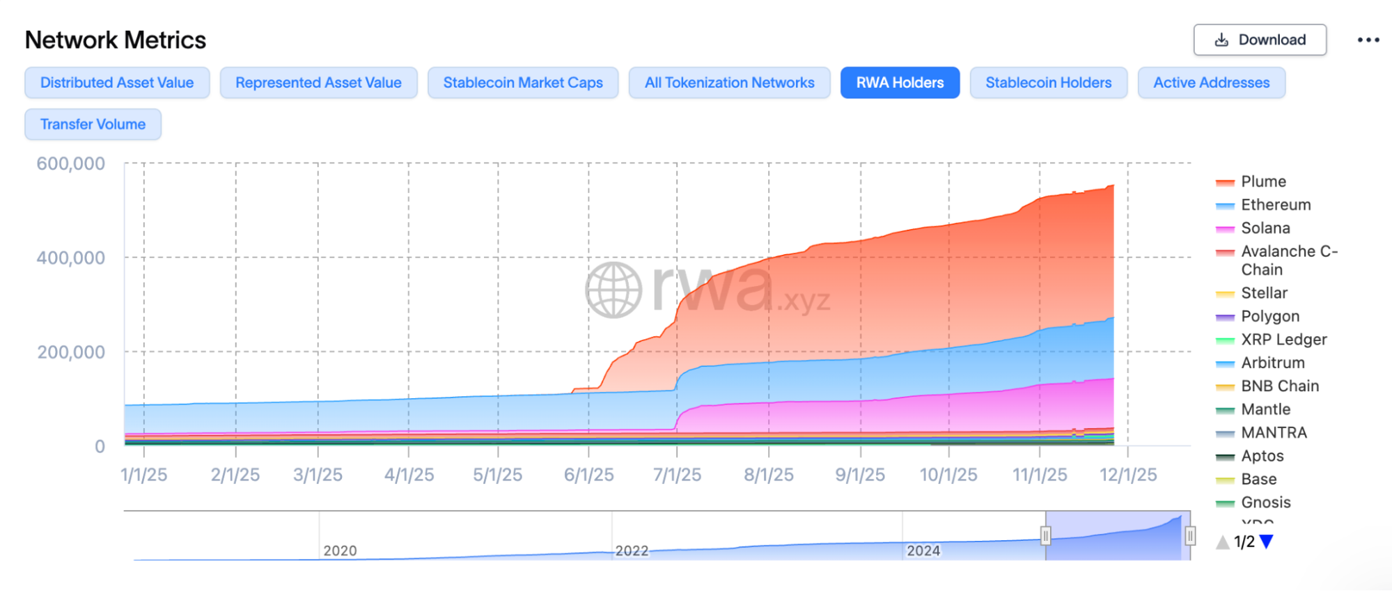Switch to Stablecoin Holders tab
This screenshot has height=591, width=1392.
(x=1048, y=83)
